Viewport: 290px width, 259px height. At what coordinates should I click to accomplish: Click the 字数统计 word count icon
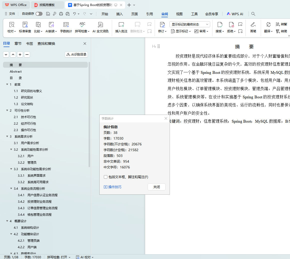66,25
